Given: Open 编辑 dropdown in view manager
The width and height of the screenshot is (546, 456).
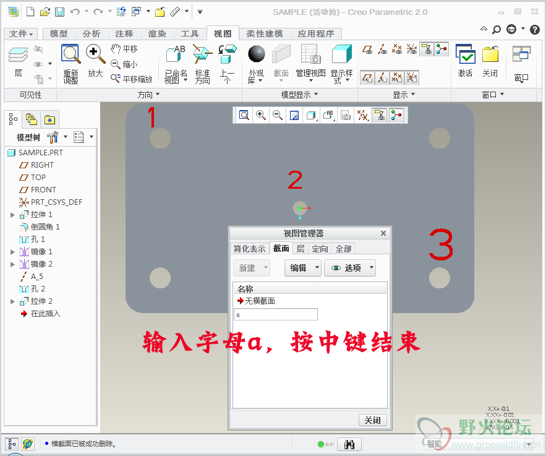Looking at the screenshot, I should coord(302,268).
